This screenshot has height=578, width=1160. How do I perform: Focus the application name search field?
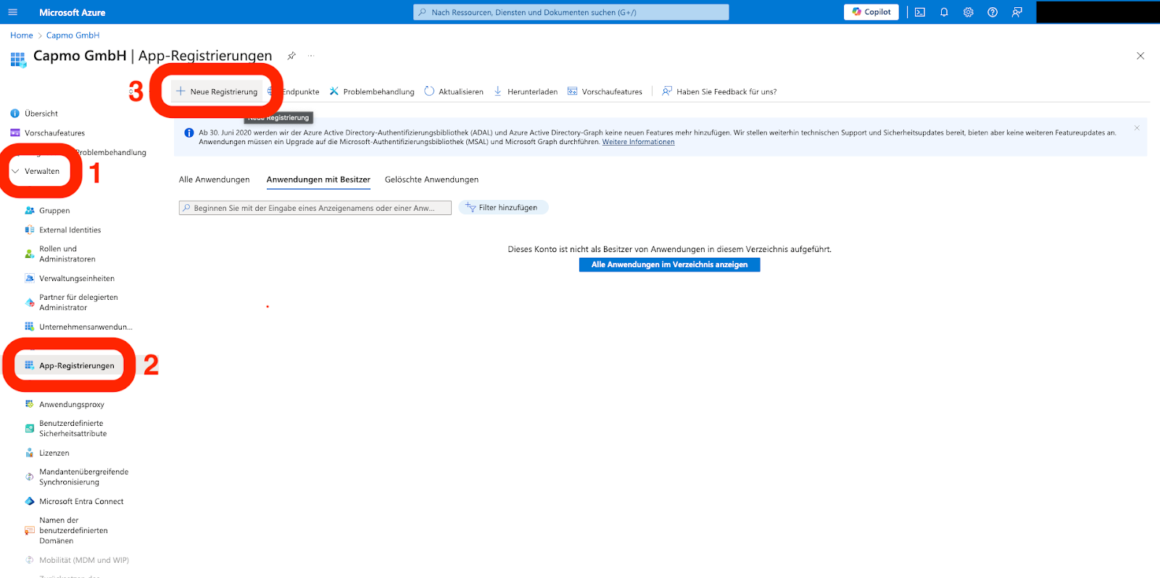[315, 208]
